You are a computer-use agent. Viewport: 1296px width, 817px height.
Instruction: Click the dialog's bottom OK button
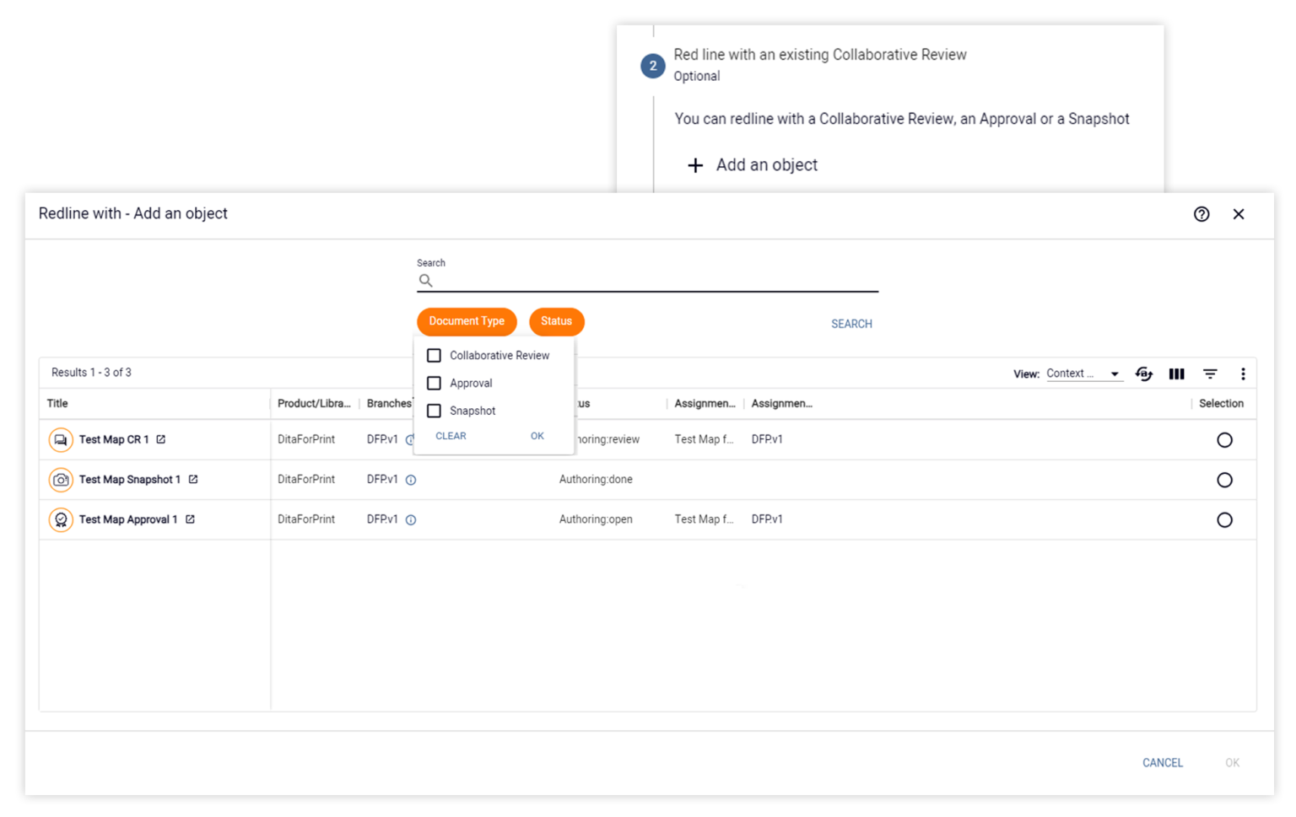(1233, 763)
